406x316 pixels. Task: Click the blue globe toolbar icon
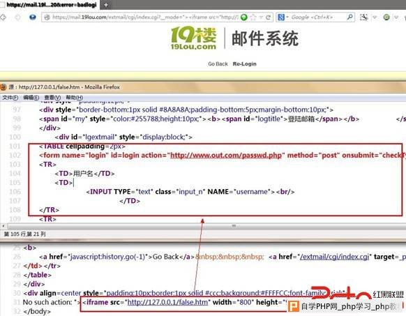click(33, 17)
